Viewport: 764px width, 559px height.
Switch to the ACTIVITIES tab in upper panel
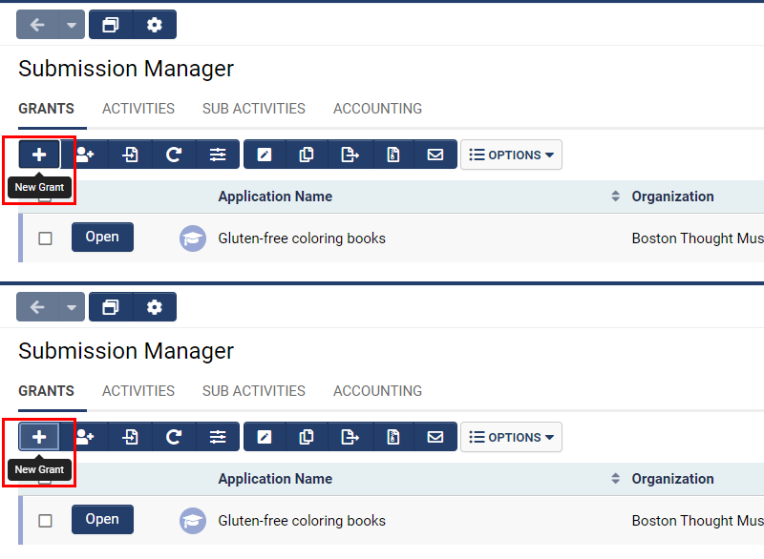tap(138, 109)
